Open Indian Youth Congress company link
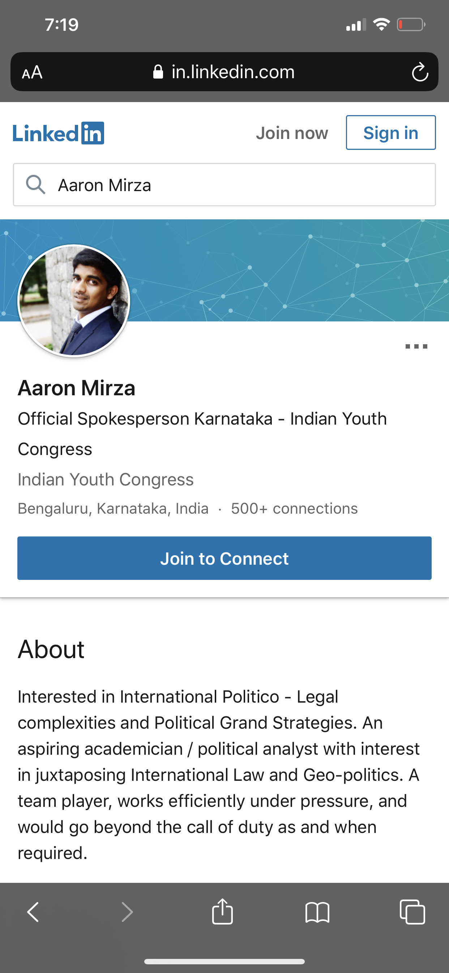The height and width of the screenshot is (973, 449). pyautogui.click(x=106, y=479)
